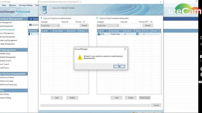Click terminal list Group ID column header
Viewport: 202px width, 113px height.
coord(129,31)
